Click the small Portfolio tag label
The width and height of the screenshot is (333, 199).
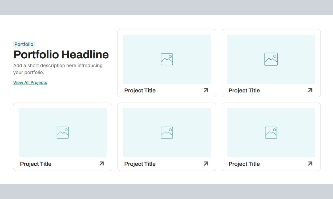(24, 44)
